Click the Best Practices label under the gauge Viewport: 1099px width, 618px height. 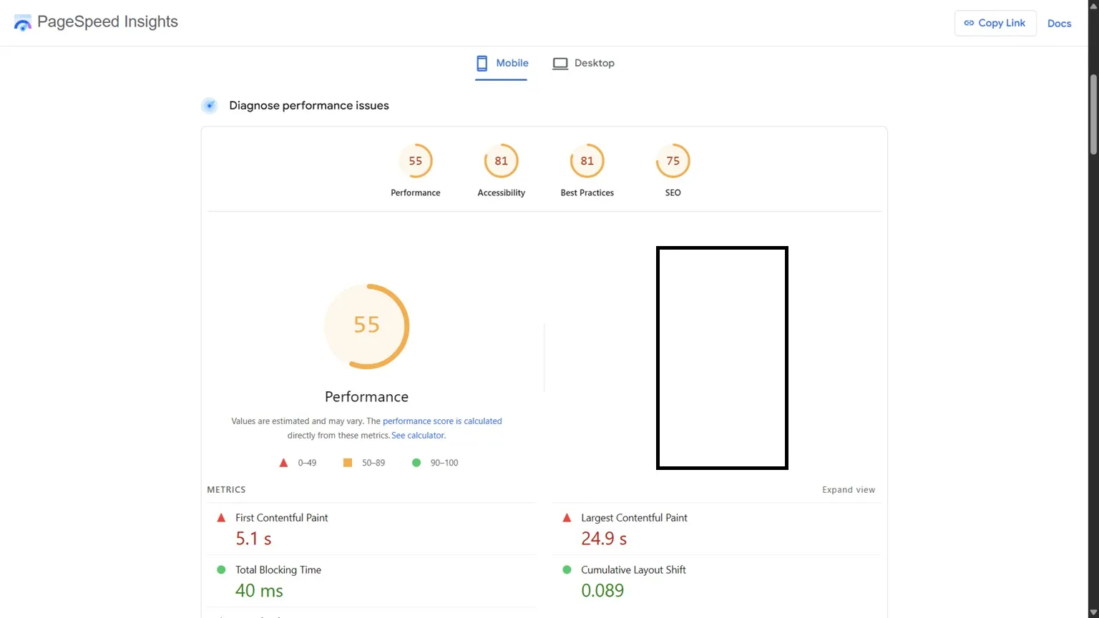[x=587, y=193]
